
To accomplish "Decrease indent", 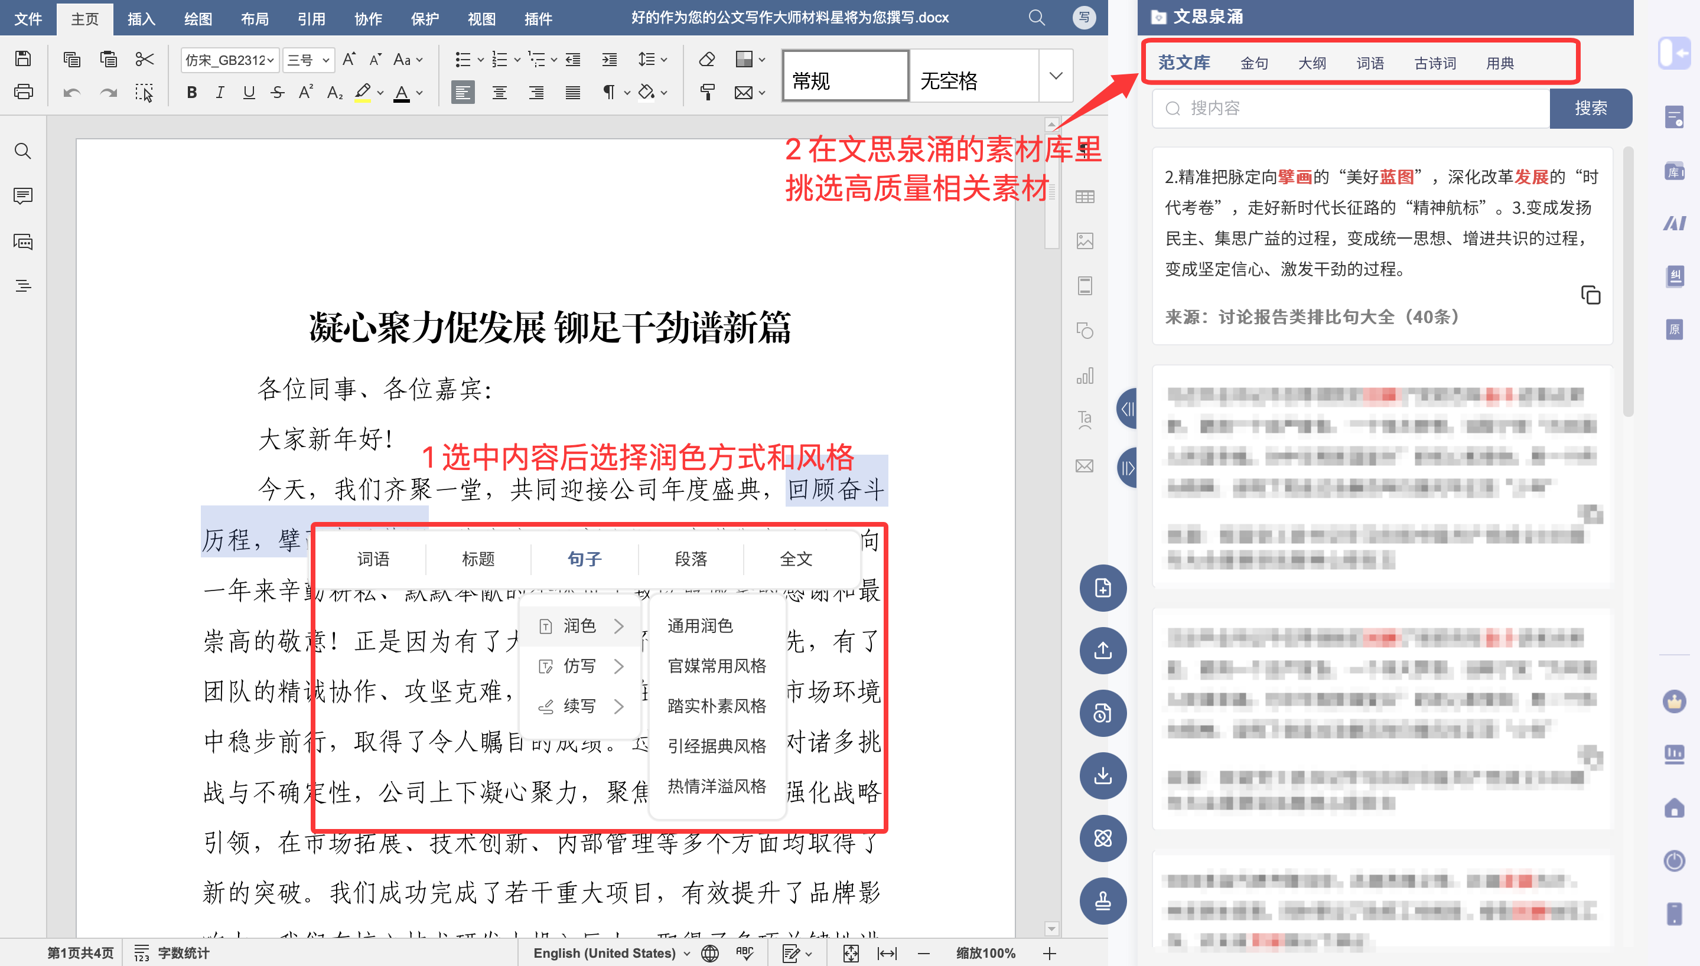I will [574, 60].
